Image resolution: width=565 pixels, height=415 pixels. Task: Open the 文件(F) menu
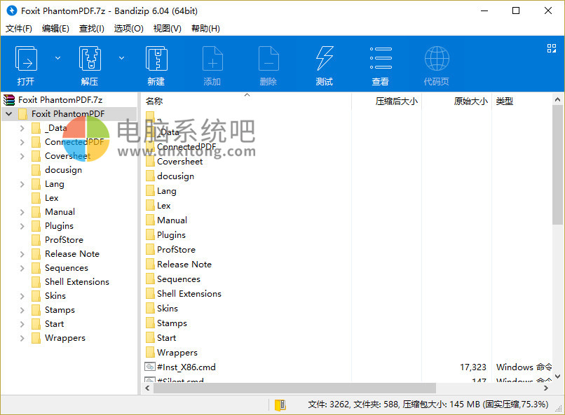pyautogui.click(x=19, y=29)
